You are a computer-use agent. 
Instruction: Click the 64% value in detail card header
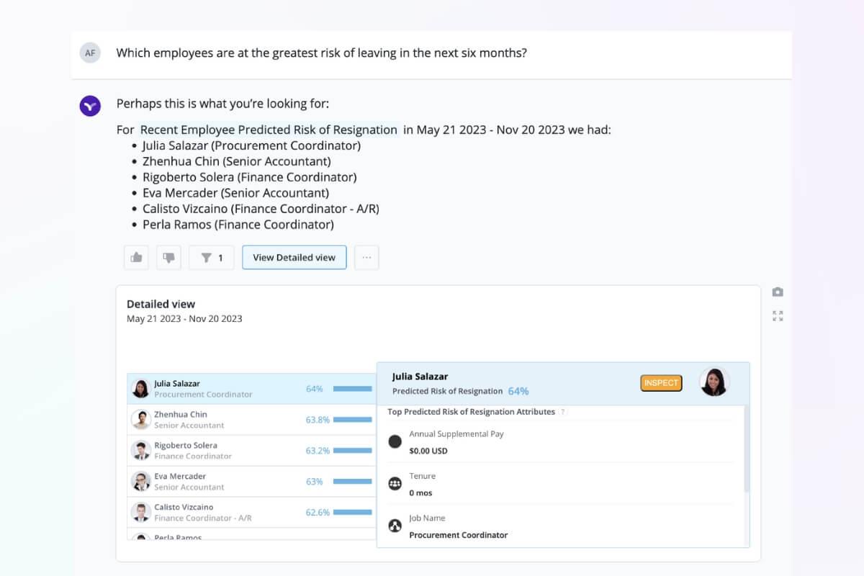click(x=518, y=391)
